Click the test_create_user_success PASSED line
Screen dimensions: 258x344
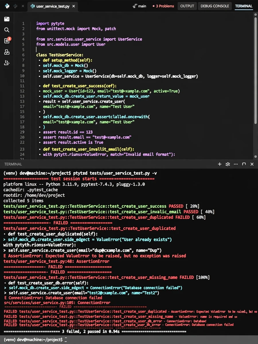click(101, 206)
